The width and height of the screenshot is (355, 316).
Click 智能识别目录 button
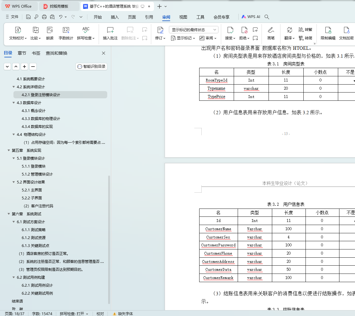(x=91, y=67)
